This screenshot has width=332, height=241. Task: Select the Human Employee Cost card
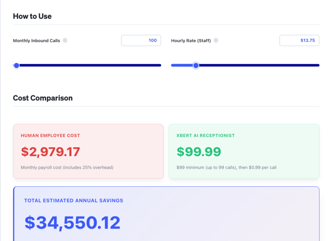click(88, 151)
